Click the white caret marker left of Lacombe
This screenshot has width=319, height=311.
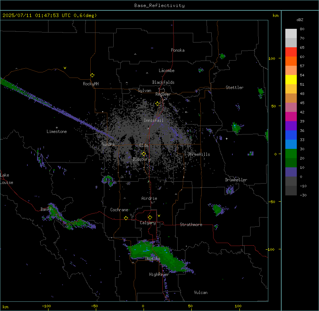(x=147, y=73)
